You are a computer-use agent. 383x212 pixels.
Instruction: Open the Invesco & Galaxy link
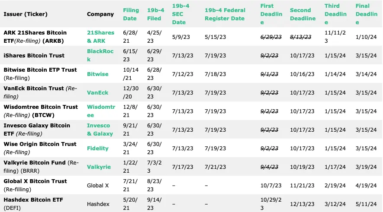pyautogui.click(x=100, y=130)
